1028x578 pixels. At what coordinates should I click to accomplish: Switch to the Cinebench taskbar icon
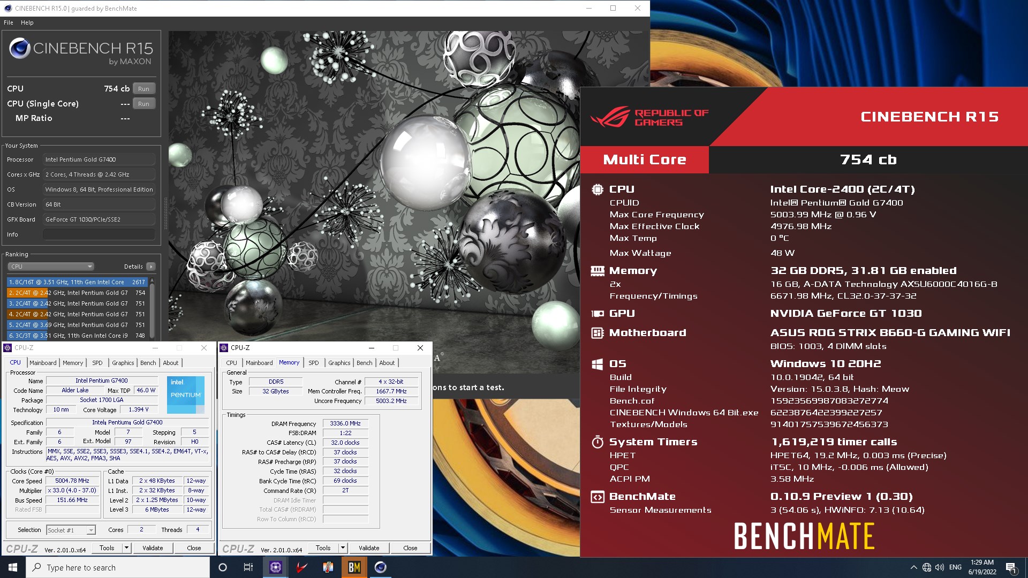tap(381, 567)
